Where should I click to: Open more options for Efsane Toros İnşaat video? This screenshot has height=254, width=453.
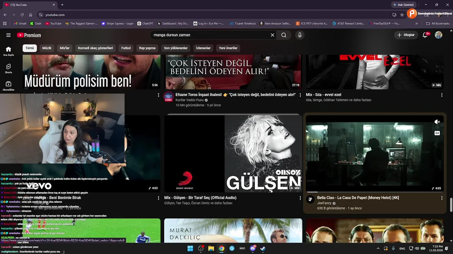pyautogui.click(x=300, y=95)
